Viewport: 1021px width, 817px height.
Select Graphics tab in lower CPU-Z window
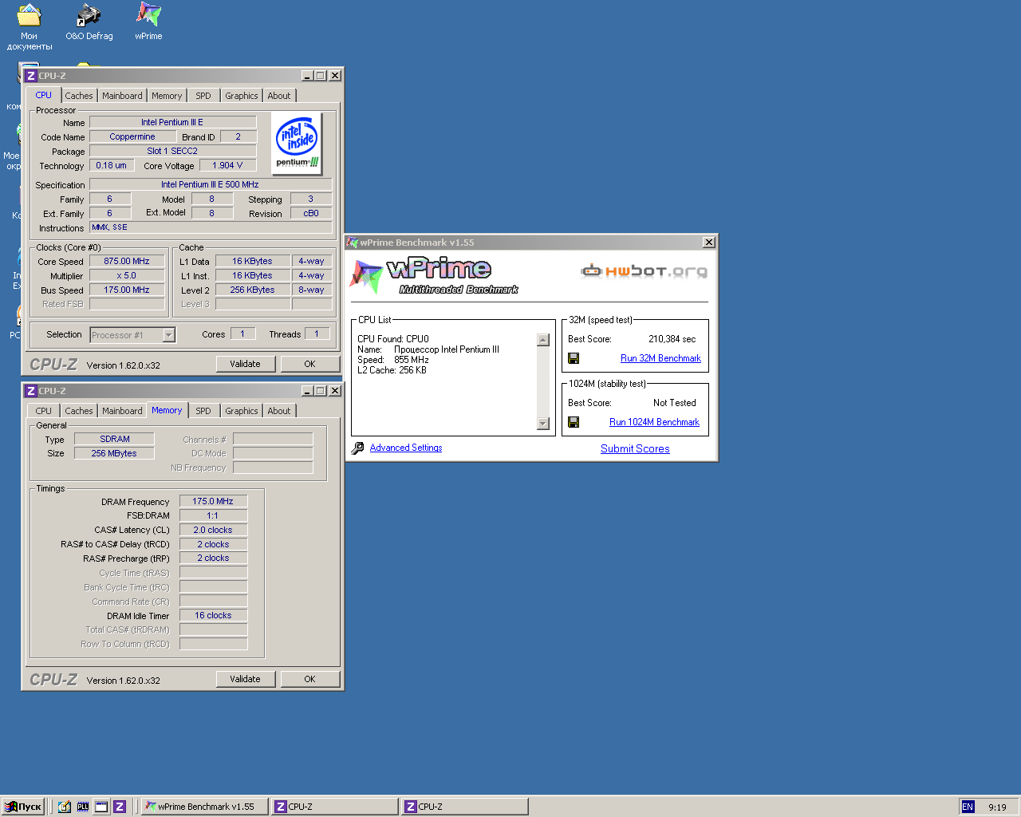(241, 411)
